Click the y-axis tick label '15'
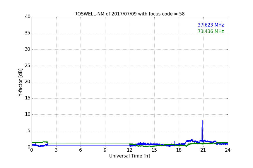253x168 pixels. (28, 98)
